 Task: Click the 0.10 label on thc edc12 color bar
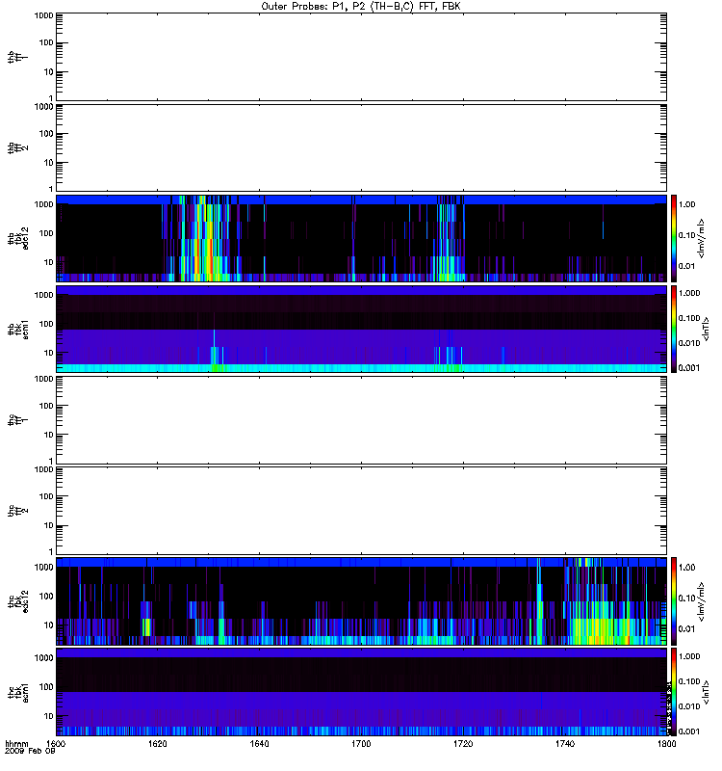tap(687, 598)
